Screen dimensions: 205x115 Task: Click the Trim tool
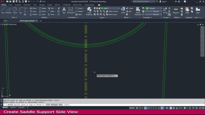coord(51,8)
